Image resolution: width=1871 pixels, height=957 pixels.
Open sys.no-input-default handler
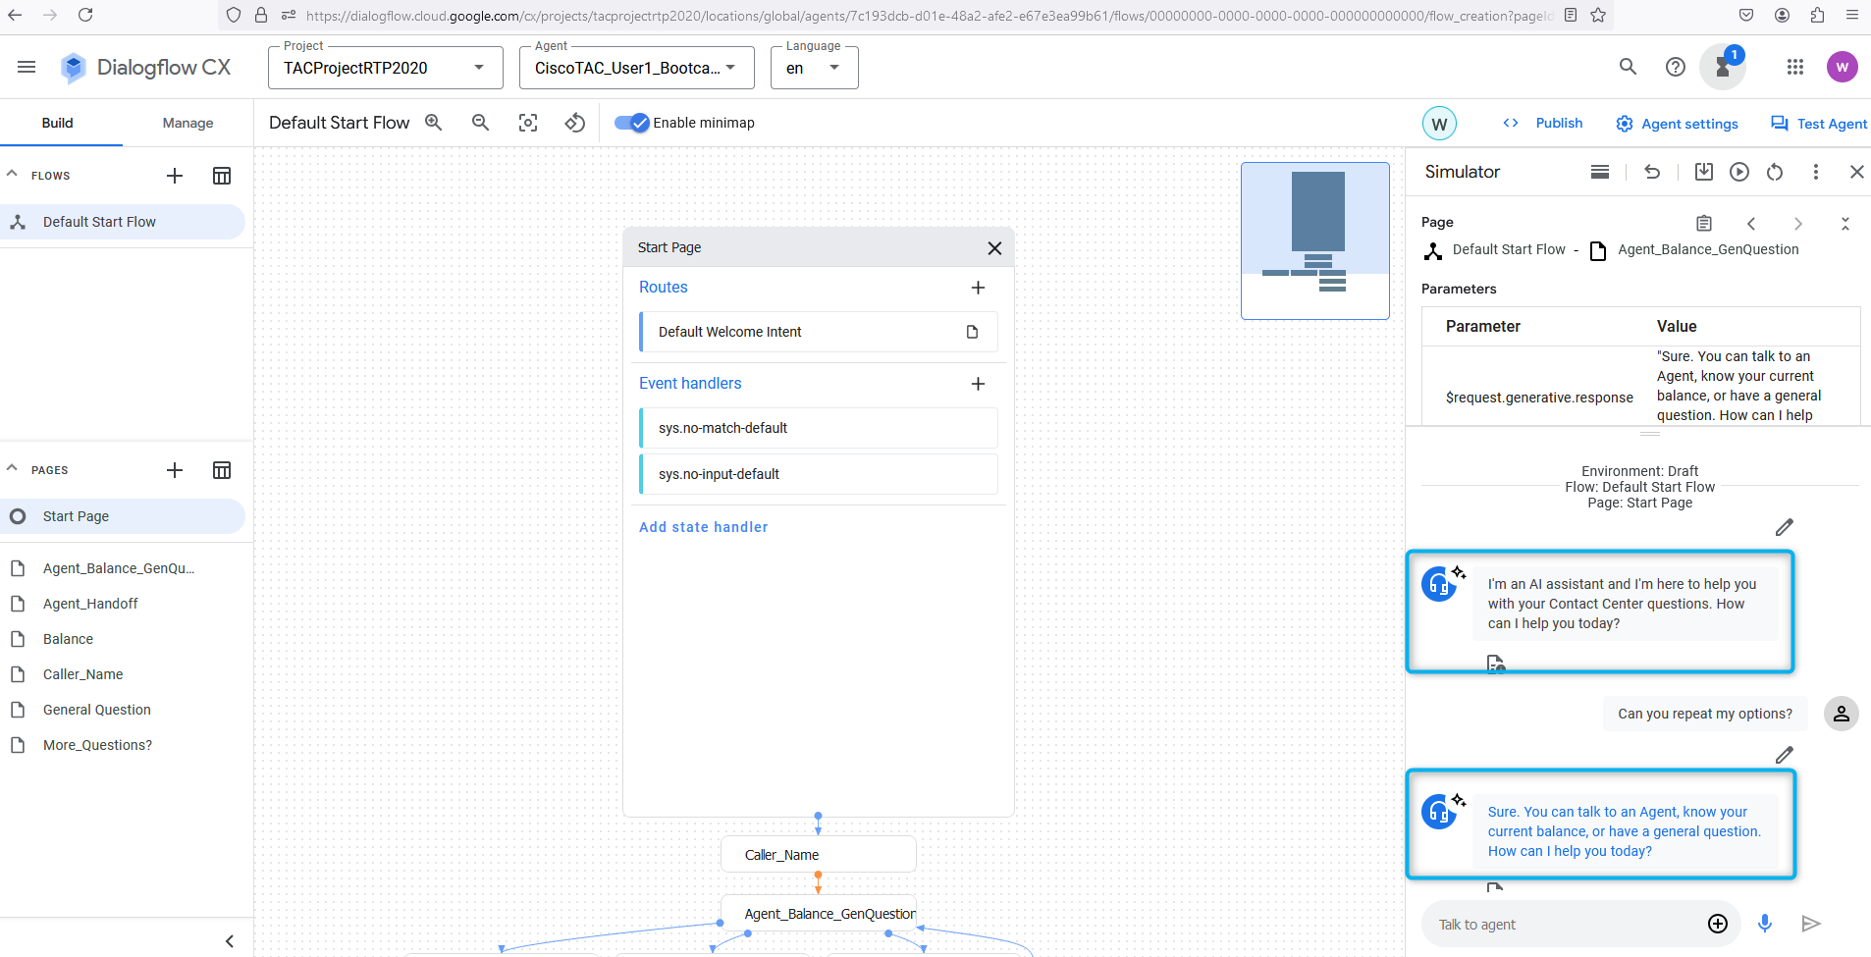point(819,474)
